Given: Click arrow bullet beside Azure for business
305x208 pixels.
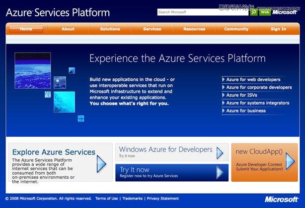Looking at the screenshot, I should [x=224, y=111].
